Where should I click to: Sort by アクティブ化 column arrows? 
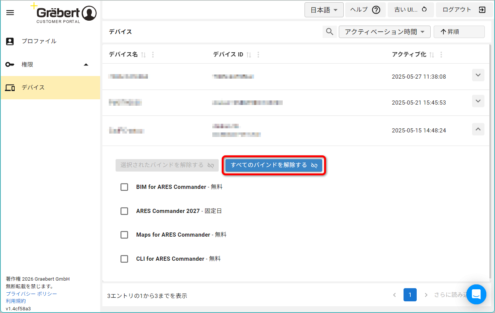[432, 55]
